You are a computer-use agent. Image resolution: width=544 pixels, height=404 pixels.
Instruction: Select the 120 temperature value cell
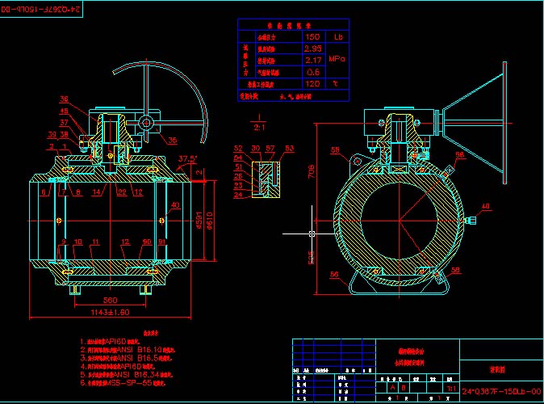tap(312, 84)
